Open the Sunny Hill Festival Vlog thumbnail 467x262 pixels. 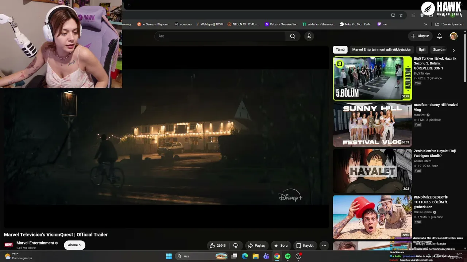tap(373, 124)
